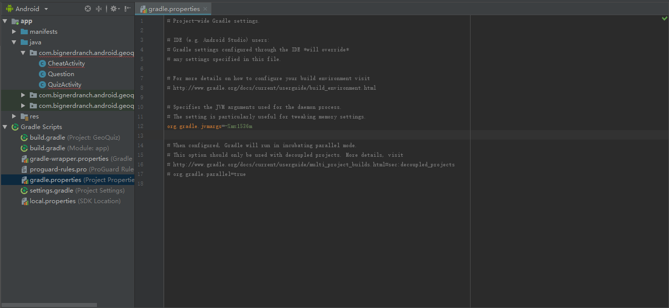Viewport: 669px width, 308px height.
Task: Collapse the Gradle Scripts node
Action: [5, 127]
